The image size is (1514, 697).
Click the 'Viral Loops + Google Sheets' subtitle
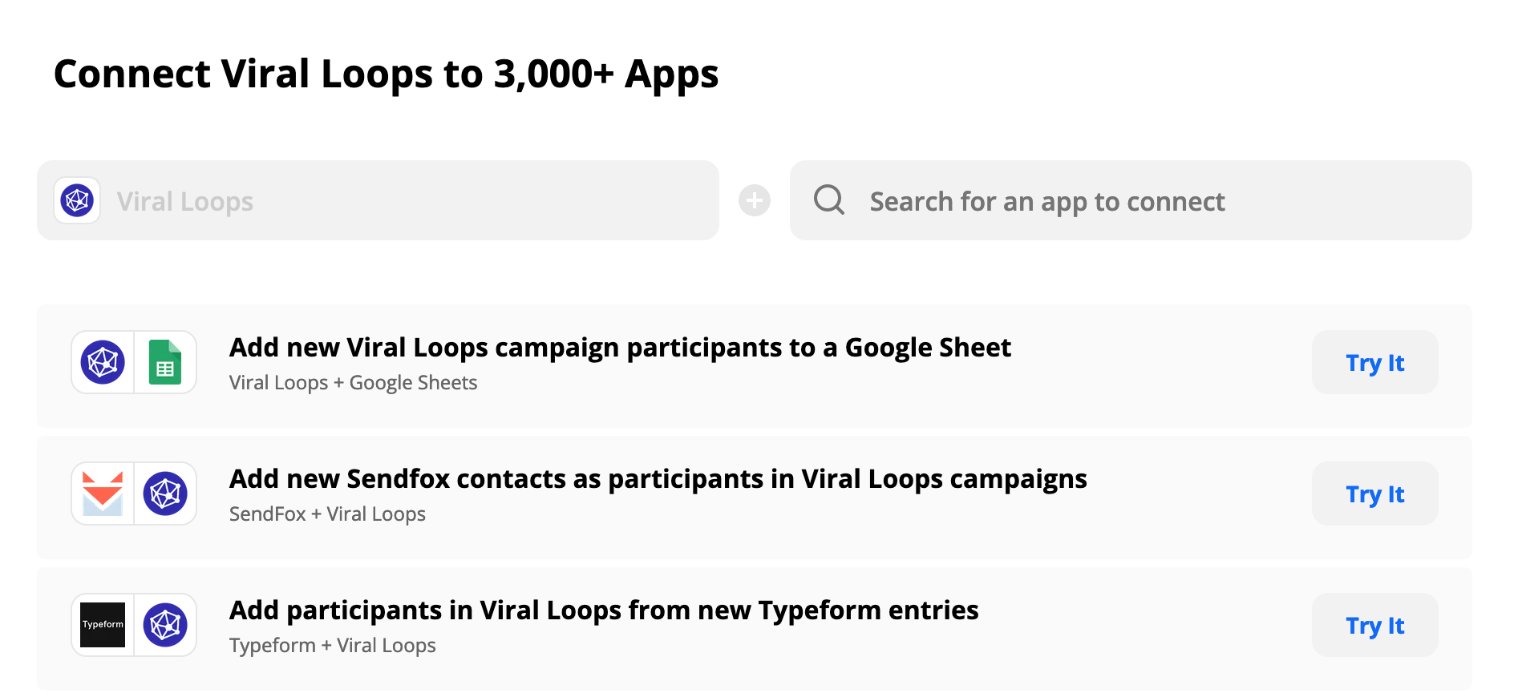pyautogui.click(x=353, y=383)
